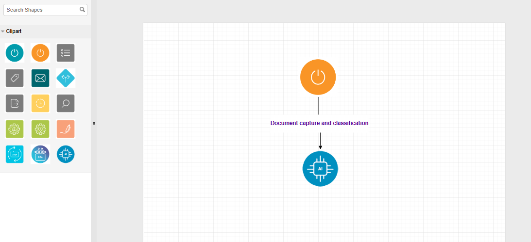Click the 'Document capture and classification' label
Screen dimensions: 531x242
(319, 123)
